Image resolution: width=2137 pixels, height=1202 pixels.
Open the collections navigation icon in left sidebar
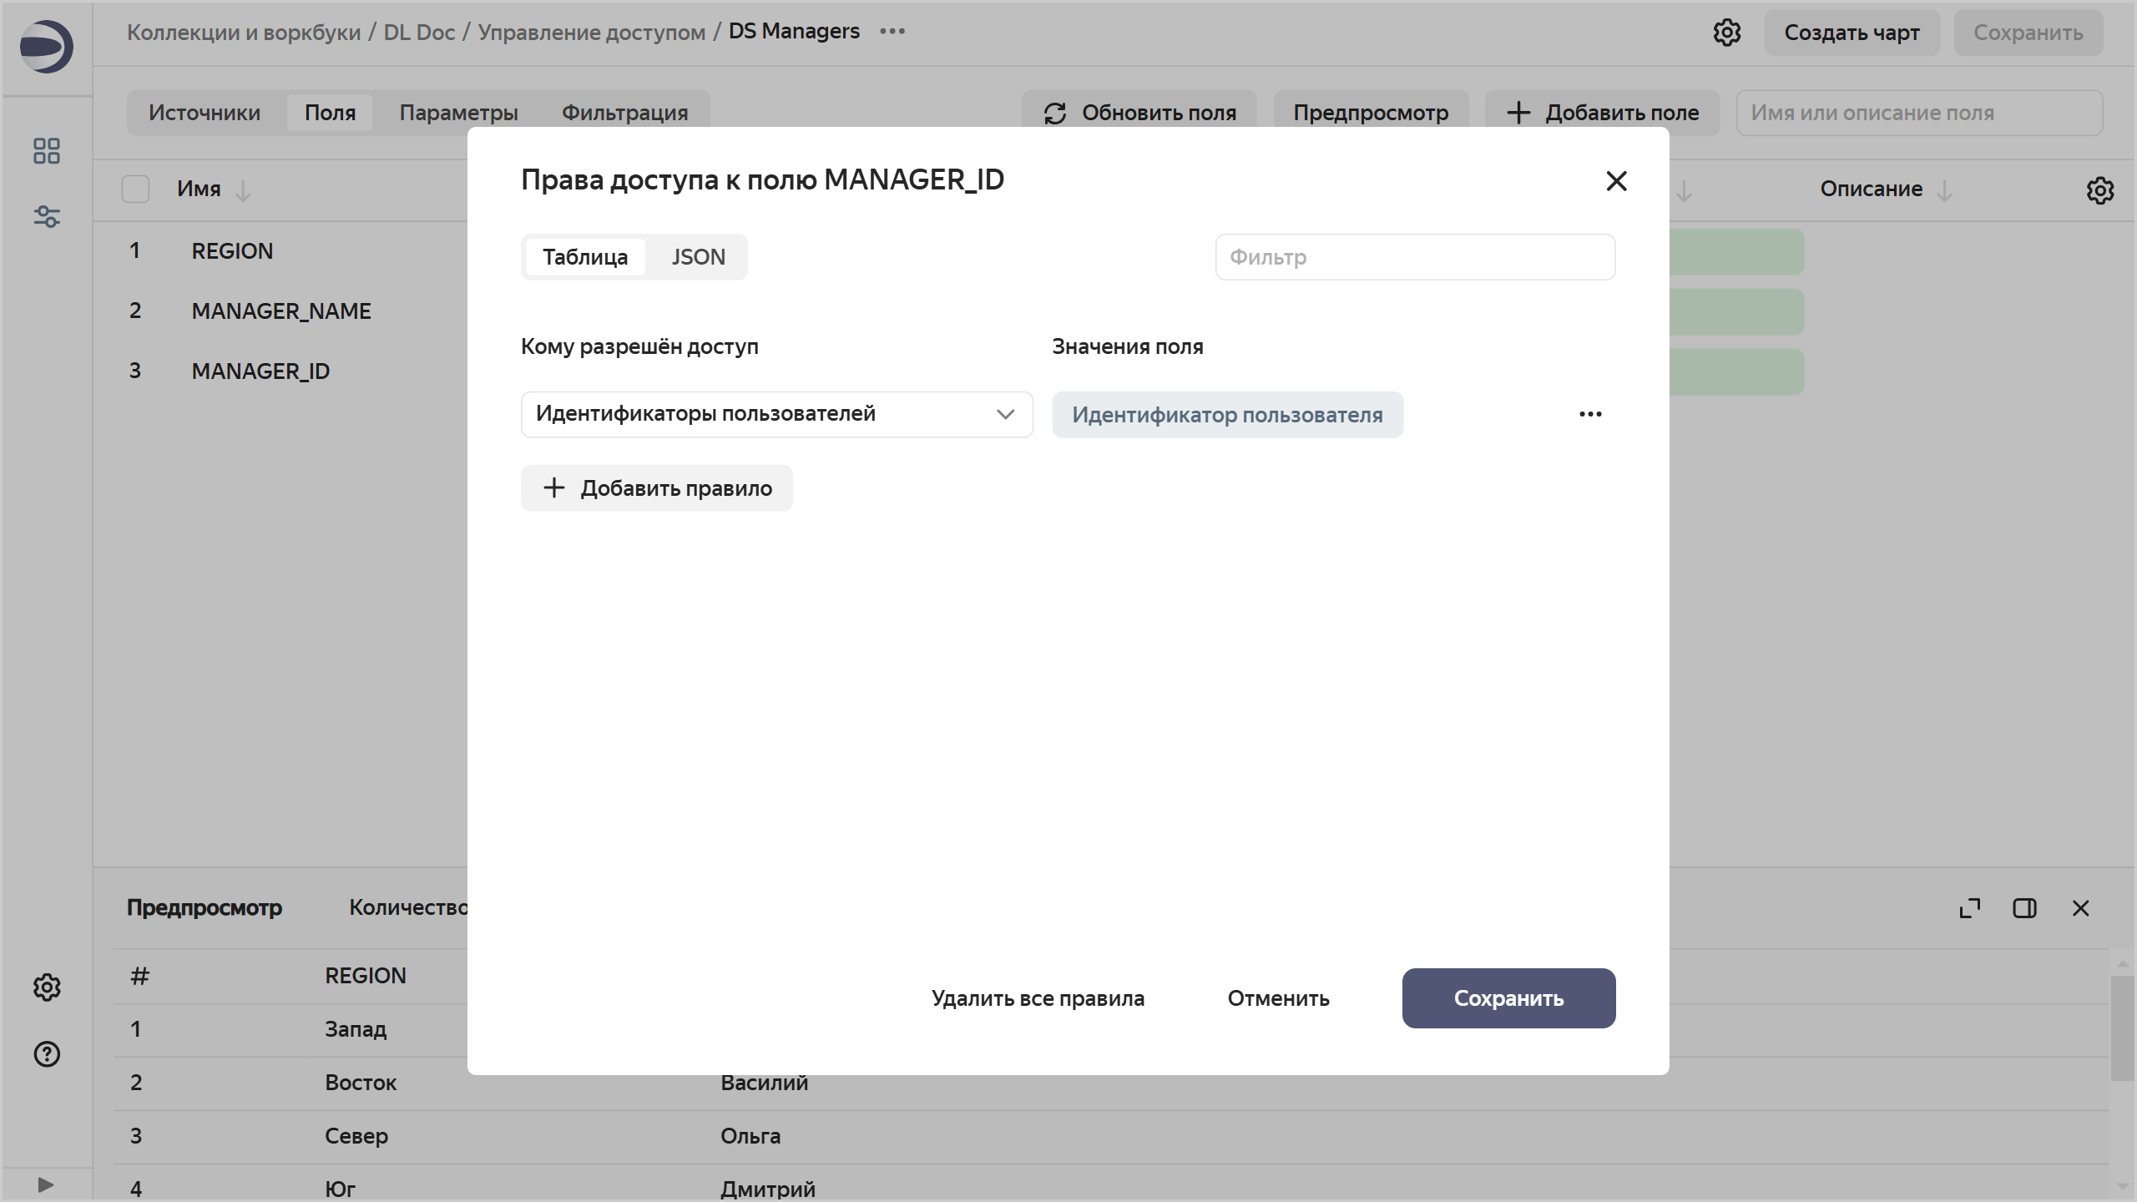coord(47,150)
